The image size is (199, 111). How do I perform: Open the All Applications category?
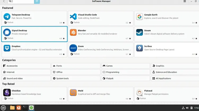point(175,78)
